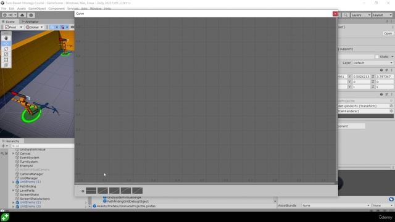Select UnitManager in Hierarchy
This screenshot has height=222, width=395.
click(x=29, y=178)
